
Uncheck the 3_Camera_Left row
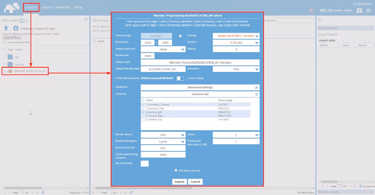(x=143, y=112)
